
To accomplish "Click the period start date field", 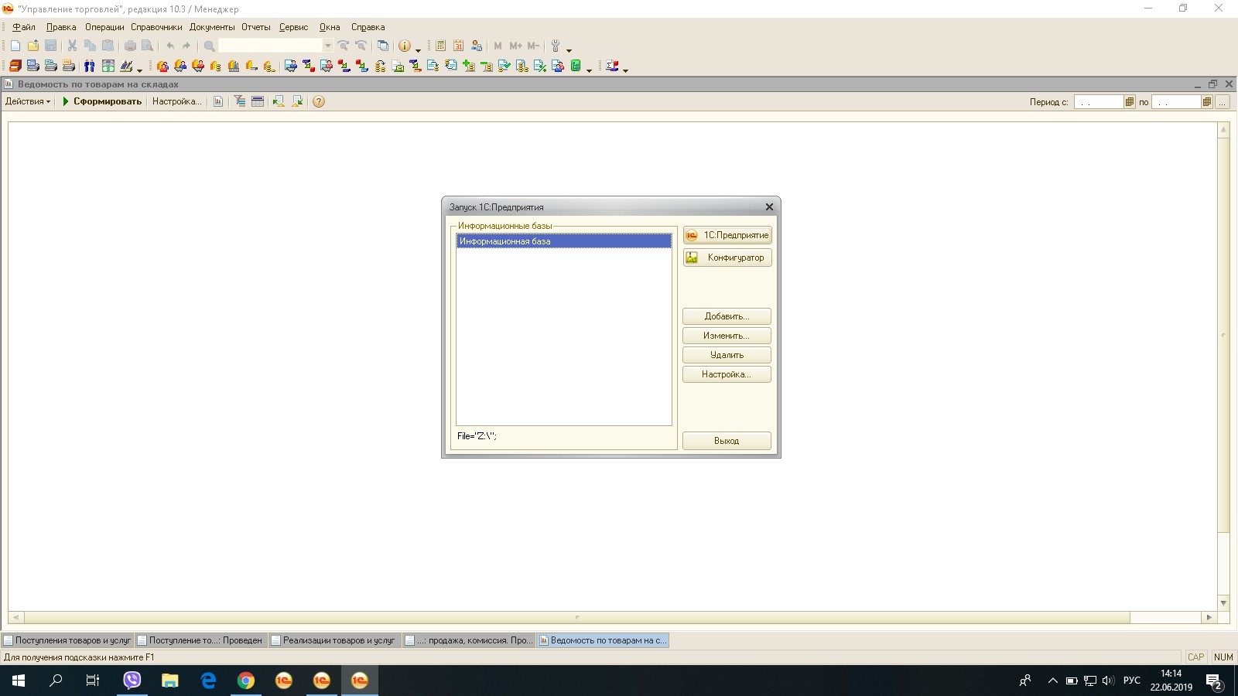I will coord(1099,101).
